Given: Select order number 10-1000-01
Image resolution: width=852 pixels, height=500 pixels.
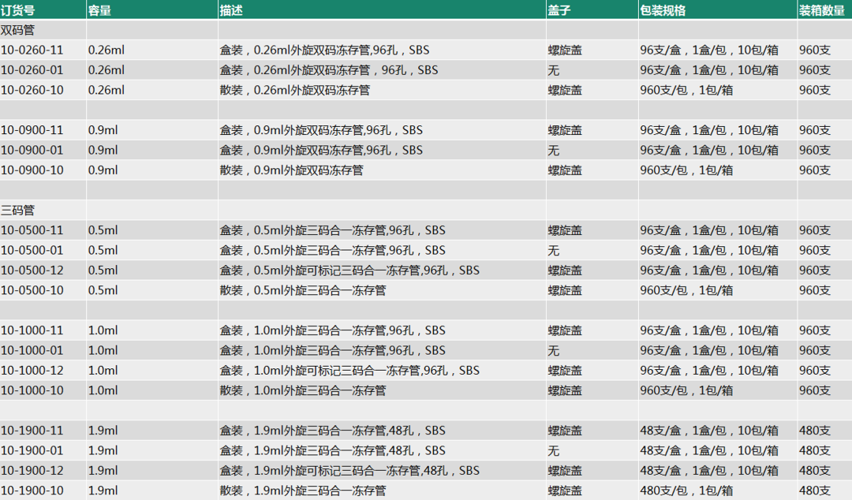Looking at the screenshot, I should 32,350.
